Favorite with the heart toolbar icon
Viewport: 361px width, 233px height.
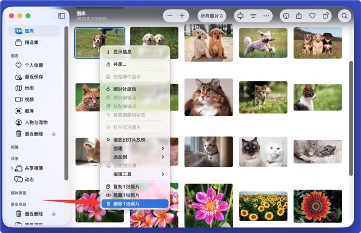pyautogui.click(x=312, y=16)
